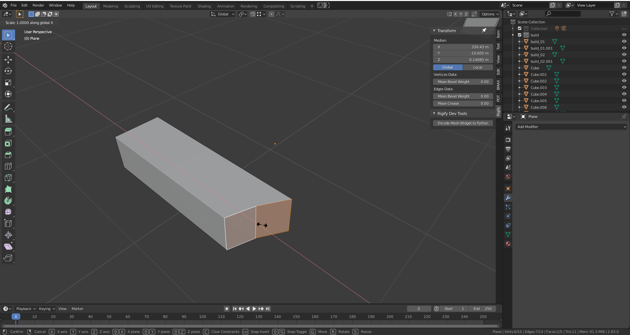Hide Cube.004 in outliner
630x335 pixels.
point(624,94)
